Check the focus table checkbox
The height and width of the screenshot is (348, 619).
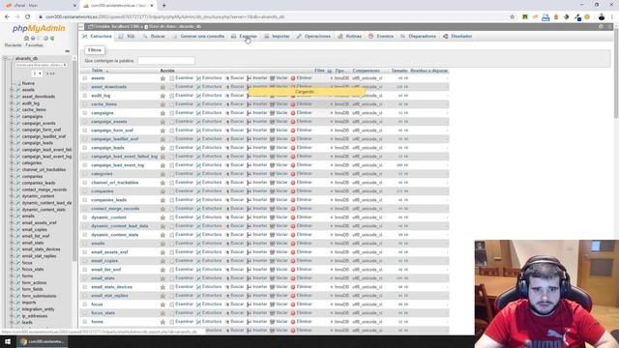(85, 304)
